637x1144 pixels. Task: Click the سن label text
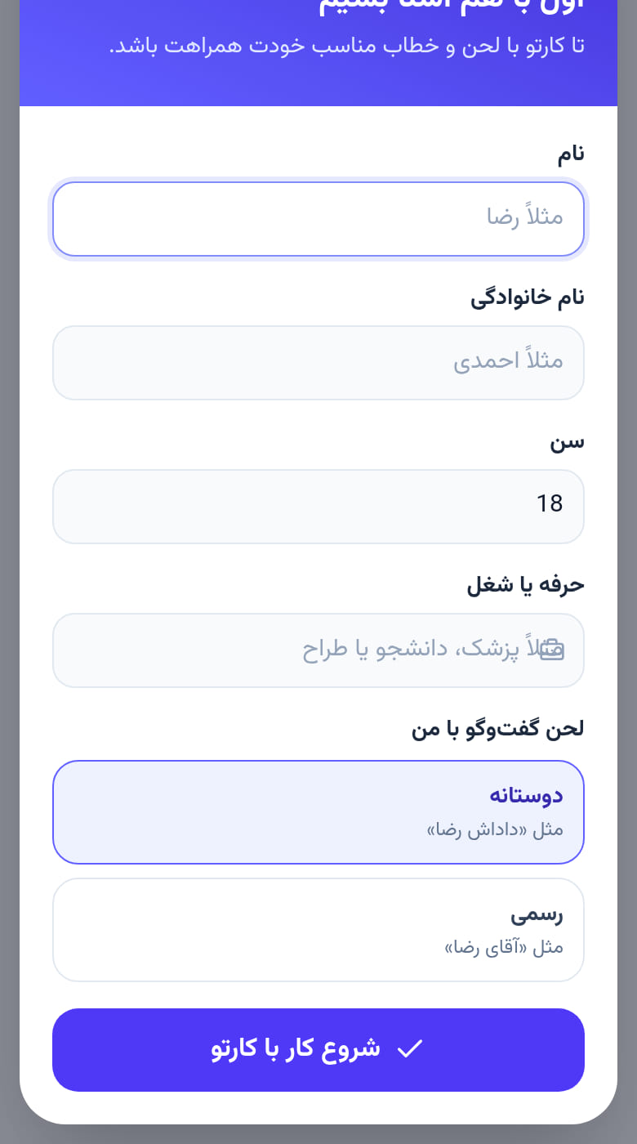(567, 442)
